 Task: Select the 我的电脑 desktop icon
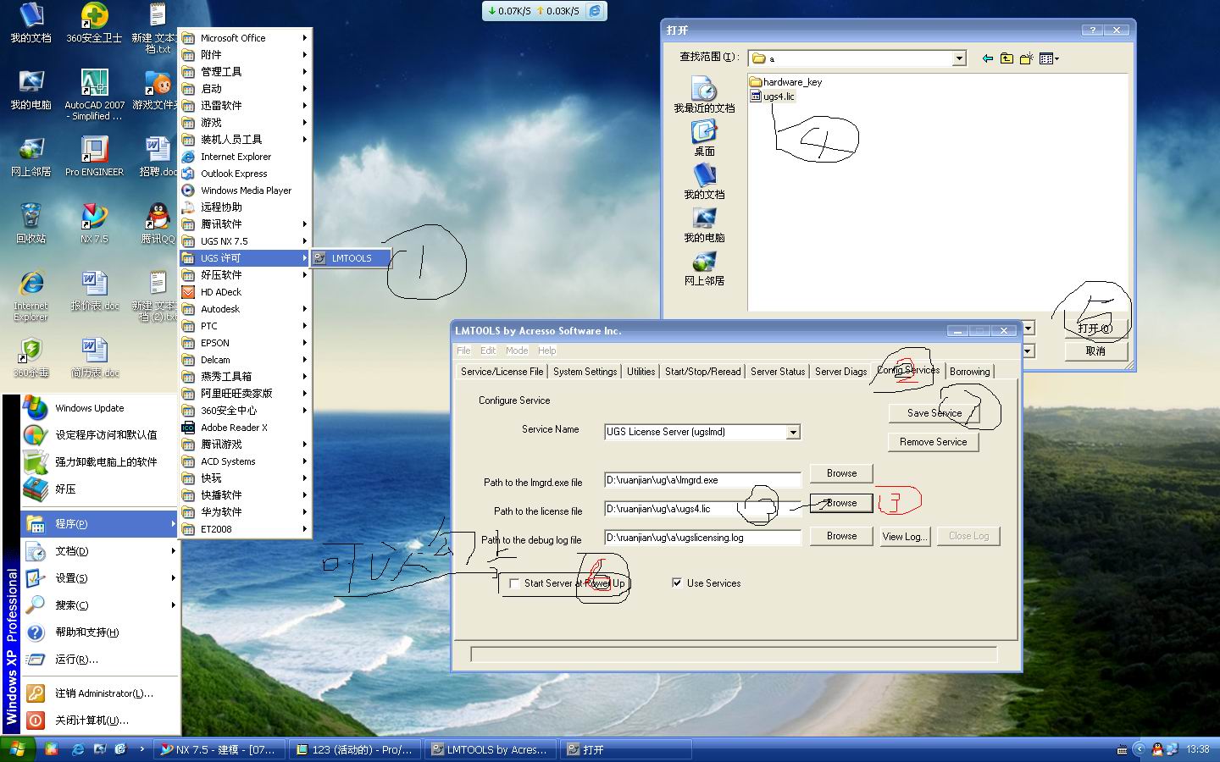pos(30,90)
